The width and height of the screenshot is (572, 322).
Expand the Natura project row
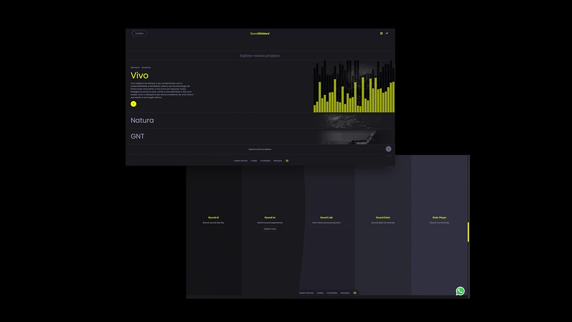[x=142, y=121]
